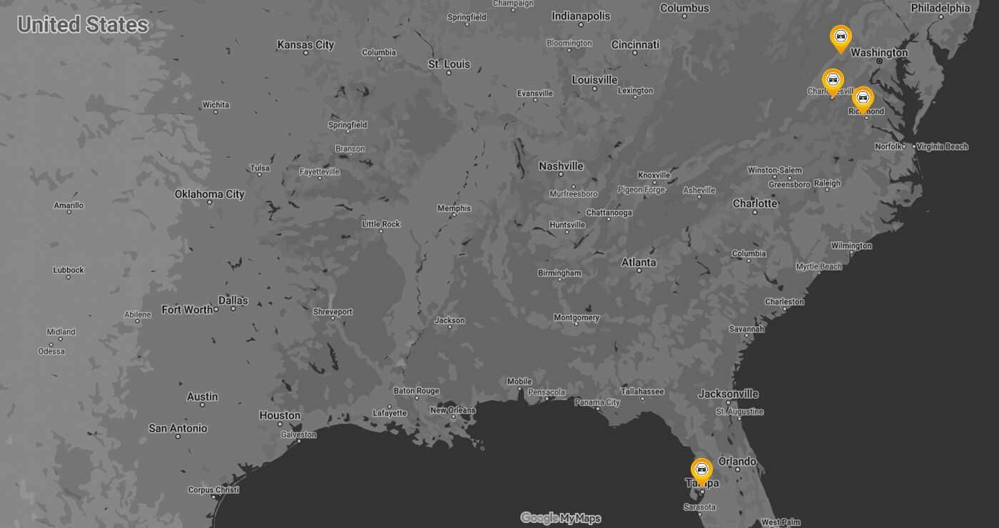Viewport: 999px width, 528px height.
Task: Click the Atlanta city label
Action: [x=638, y=263]
